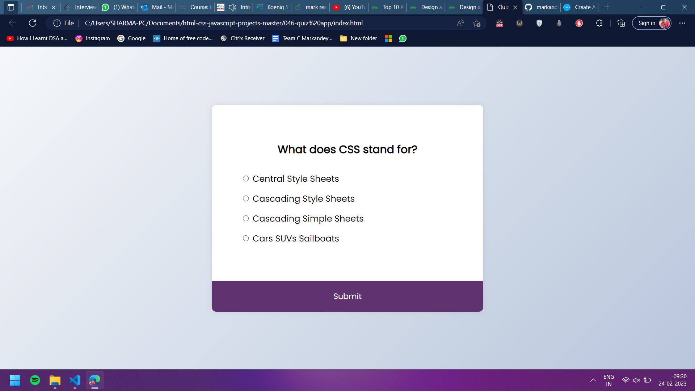Click the Read Aloud icon in address bar

tap(460, 23)
